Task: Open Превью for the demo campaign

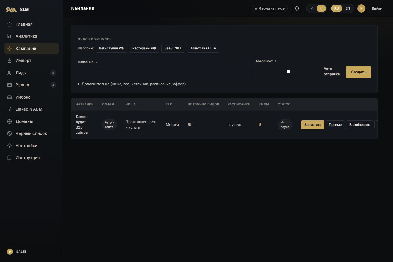Action: pos(335,125)
